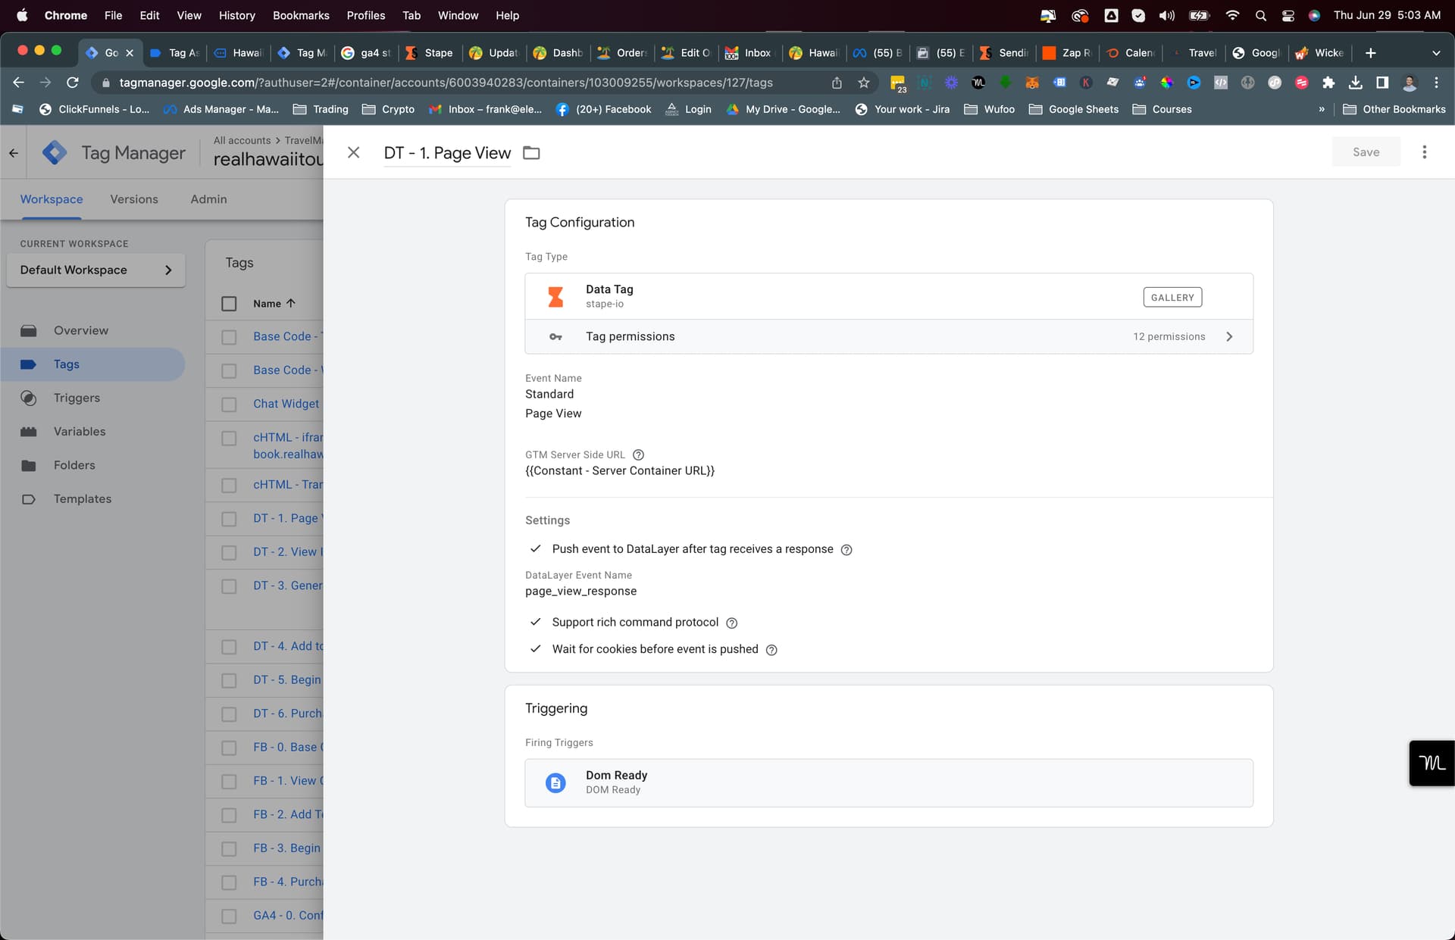Open help for GTM Server Side URL
This screenshot has height=940, width=1455.
tap(638, 454)
